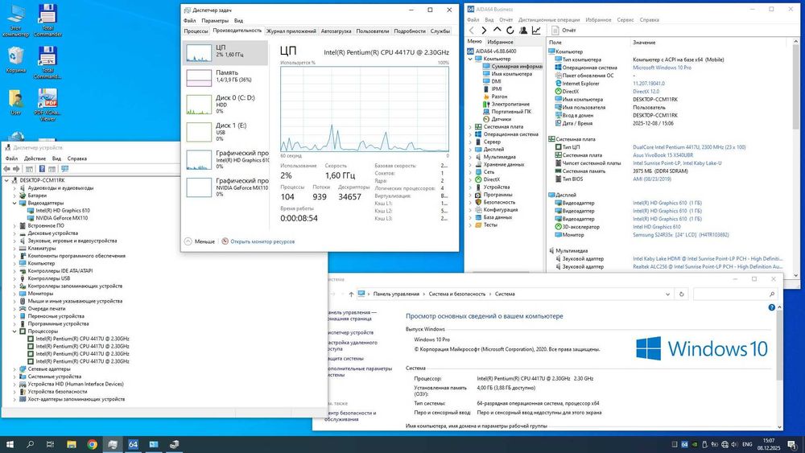Open Windows Start button
Viewport: 805px width, 453px height.
pyautogui.click(x=10, y=444)
